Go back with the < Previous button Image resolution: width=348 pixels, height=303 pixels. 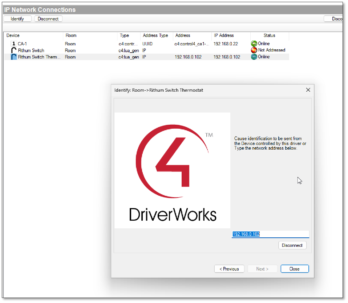click(229, 269)
